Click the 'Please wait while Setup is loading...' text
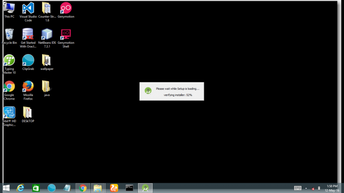Image resolution: width=344 pixels, height=193 pixels. click(178, 89)
